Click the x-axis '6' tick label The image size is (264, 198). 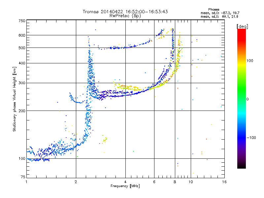point(154,182)
